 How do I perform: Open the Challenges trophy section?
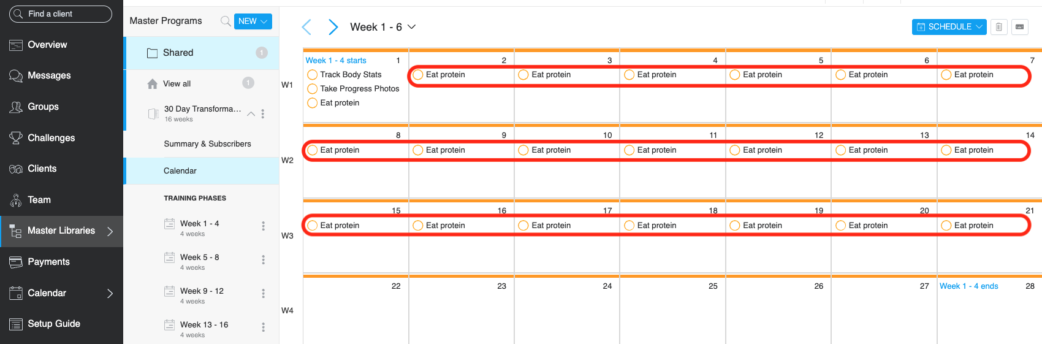(51, 138)
